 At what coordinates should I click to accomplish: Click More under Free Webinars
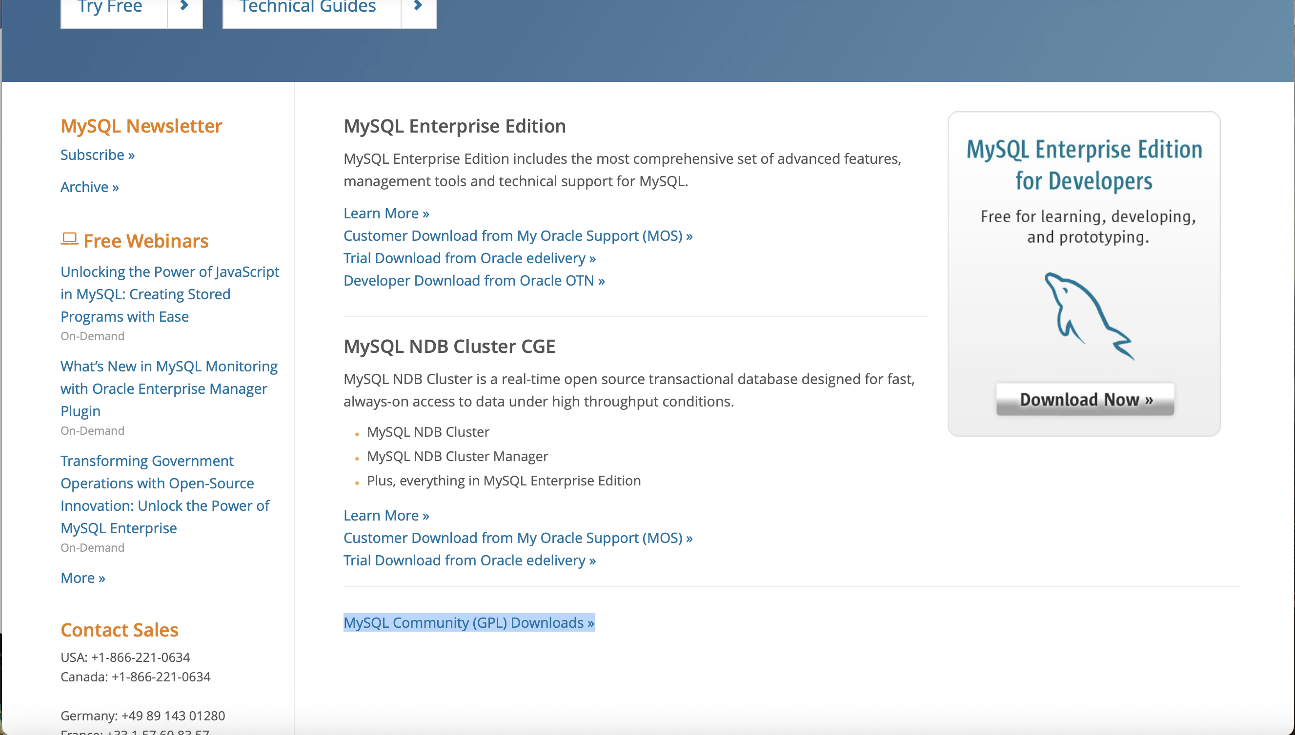[x=83, y=578]
